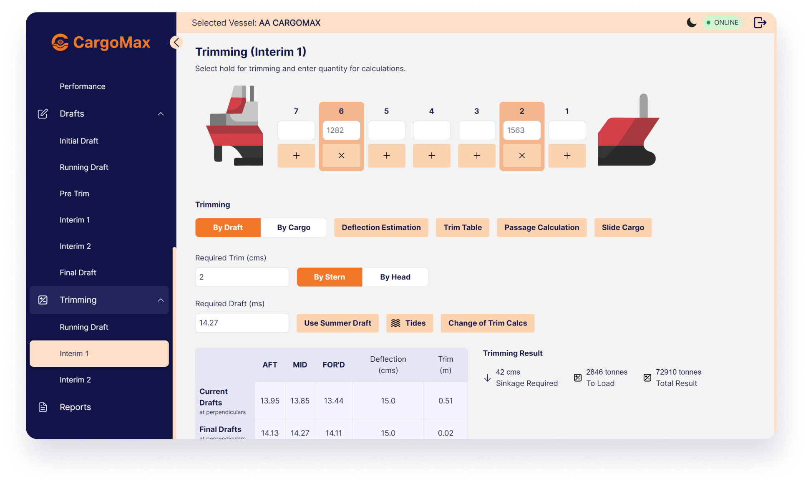808x484 pixels.
Task: Add hold 4 with plus button
Action: (x=432, y=156)
